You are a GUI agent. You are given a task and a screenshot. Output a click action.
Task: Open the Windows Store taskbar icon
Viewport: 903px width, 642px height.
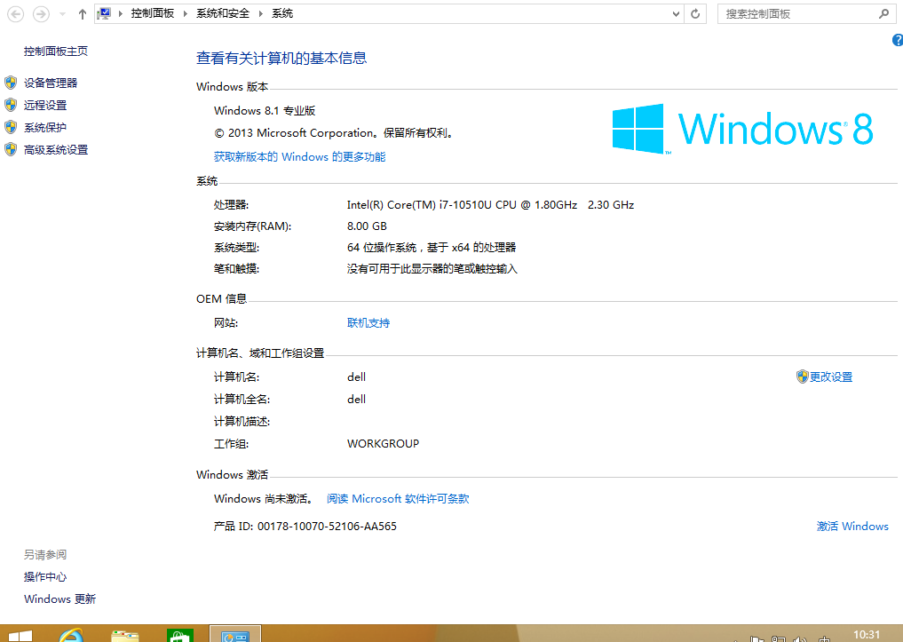(x=179, y=635)
